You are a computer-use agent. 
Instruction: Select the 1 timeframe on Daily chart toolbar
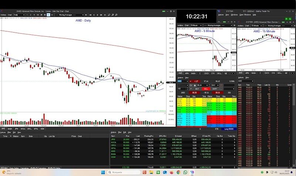pyautogui.click(x=27, y=15)
